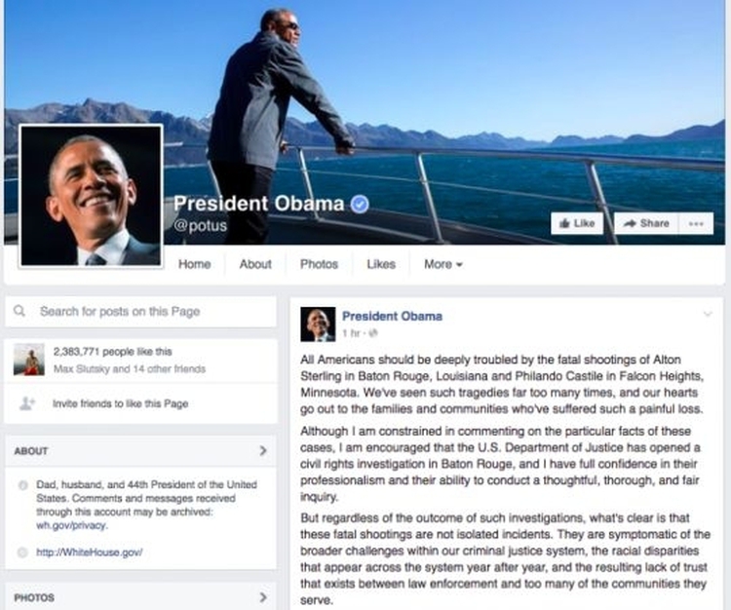The width and height of the screenshot is (731, 610).
Task: Open the post options chevron
Action: [x=708, y=314]
